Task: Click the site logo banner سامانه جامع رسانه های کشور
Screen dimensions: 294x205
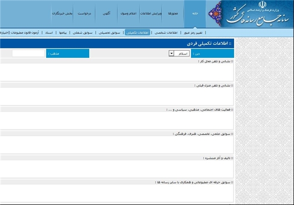Action: [250, 14]
